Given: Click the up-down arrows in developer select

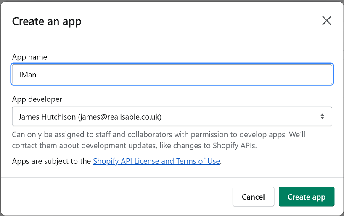Looking at the screenshot, I should pos(322,117).
